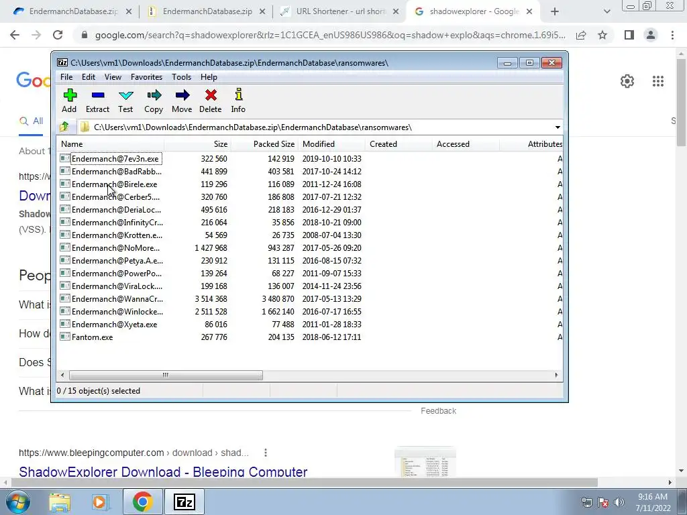687x515 pixels.
Task: Sort by Packed Size column header
Action: point(264,144)
